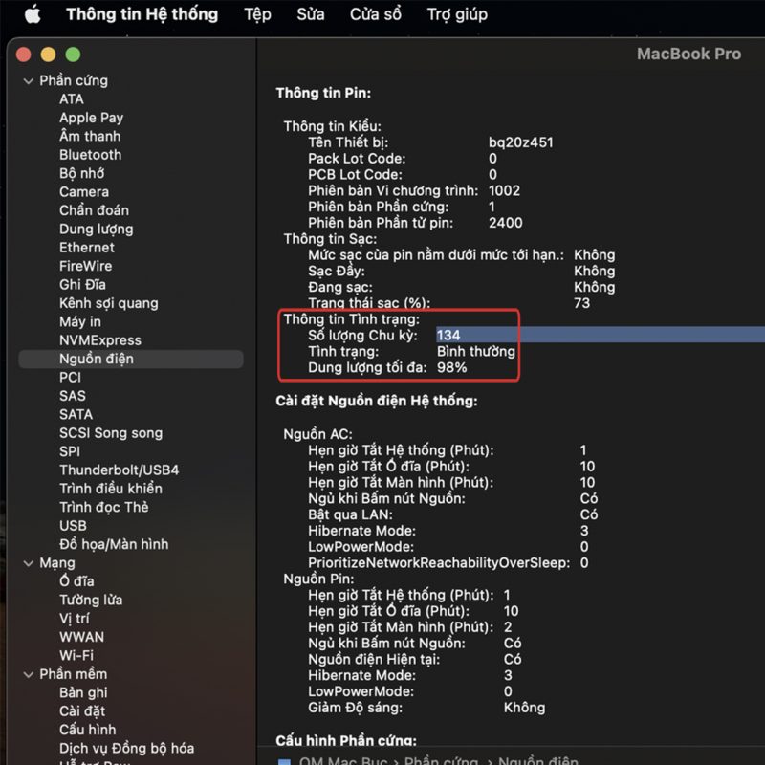Open Đồ họa/Màn hình details
Image resolution: width=765 pixels, height=765 pixels.
click(x=113, y=544)
